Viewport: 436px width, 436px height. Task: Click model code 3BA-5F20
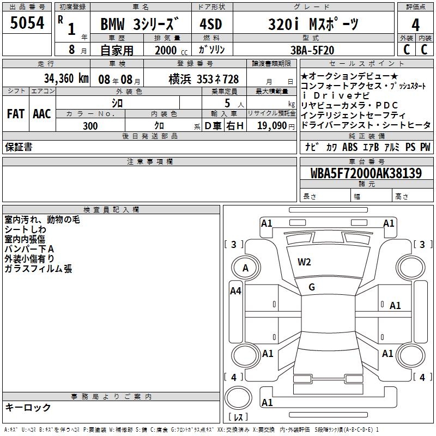(312, 50)
